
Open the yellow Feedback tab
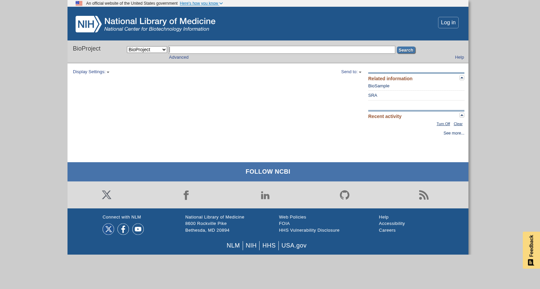[531, 250]
